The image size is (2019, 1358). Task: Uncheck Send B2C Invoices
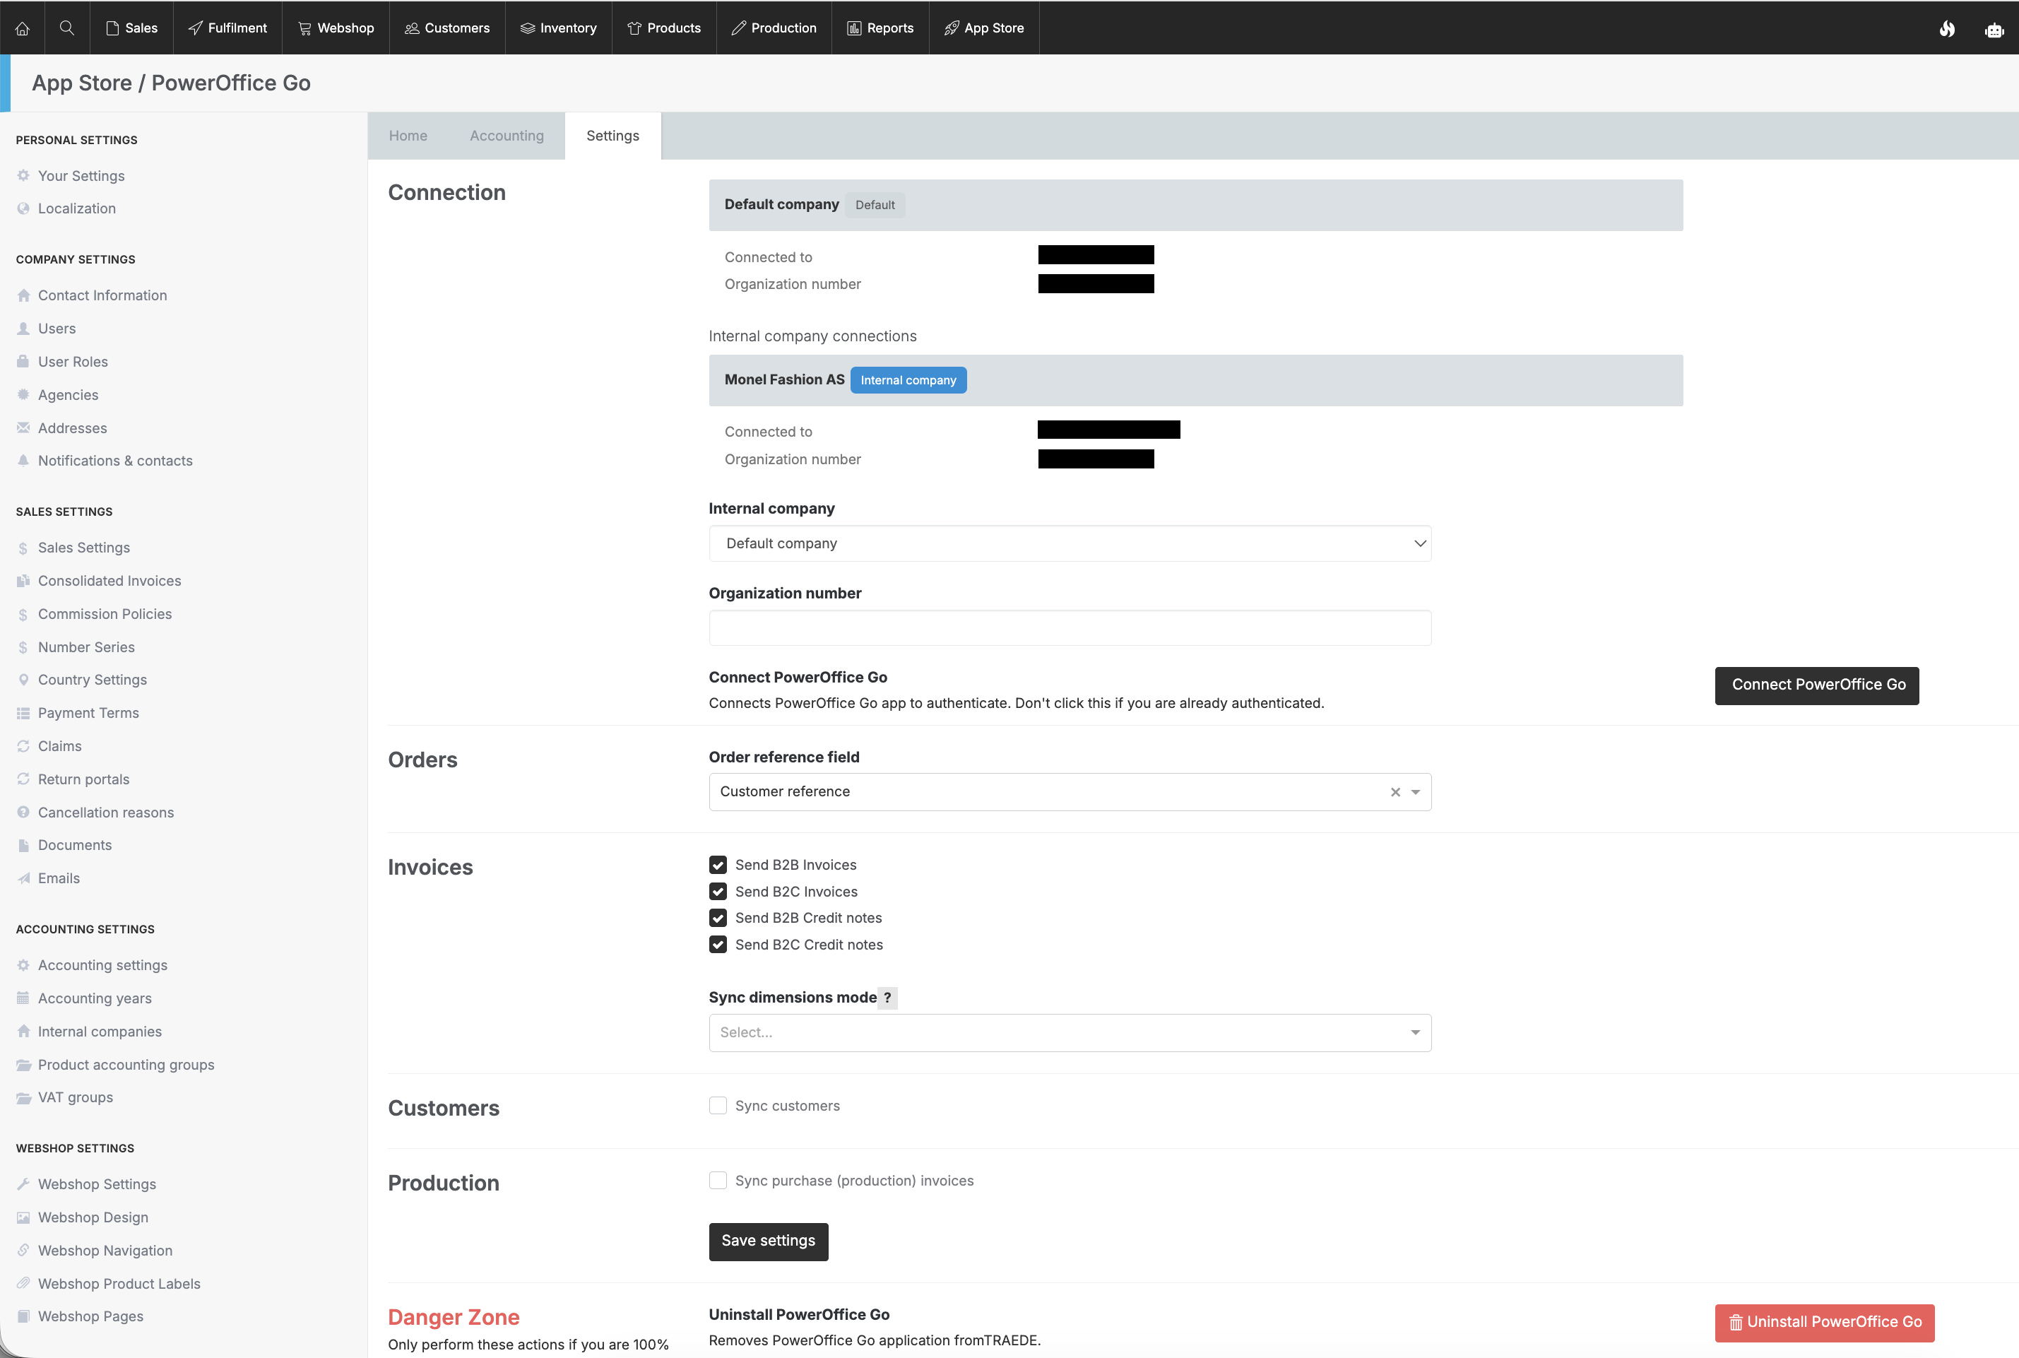point(718,892)
